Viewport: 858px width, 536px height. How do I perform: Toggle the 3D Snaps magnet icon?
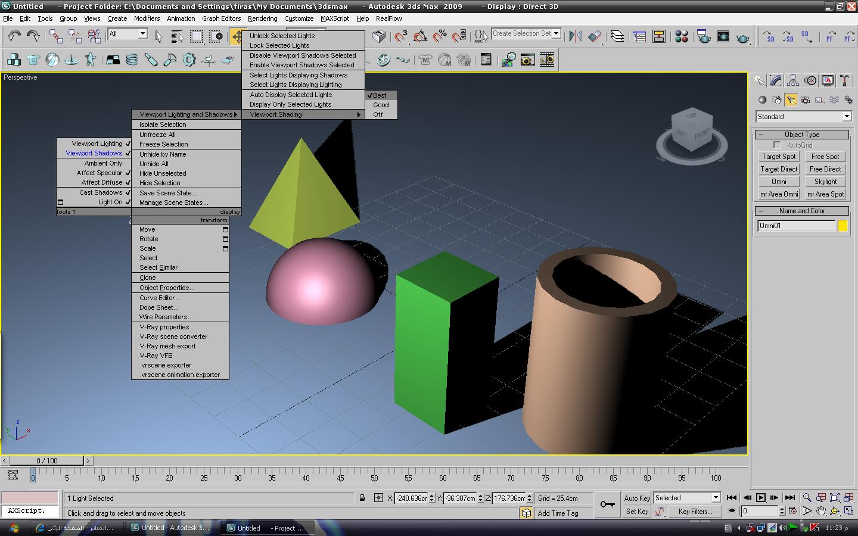[x=400, y=36]
